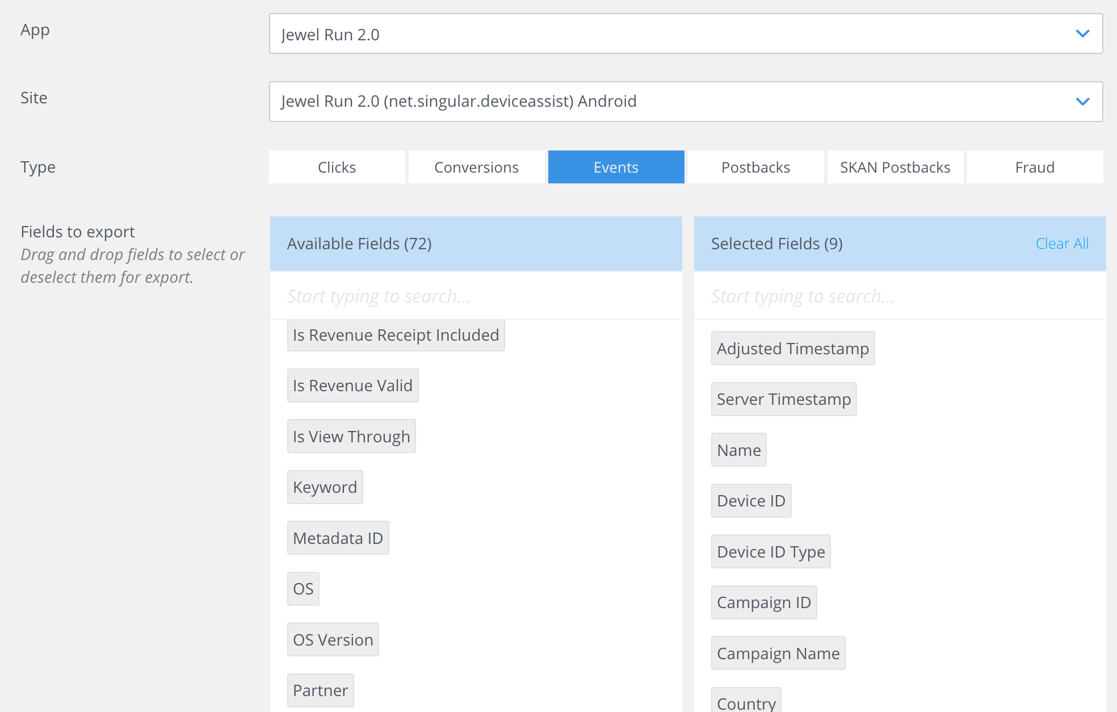Click the chevron on the App selector
Image resolution: width=1117 pixels, height=712 pixels.
(1082, 33)
